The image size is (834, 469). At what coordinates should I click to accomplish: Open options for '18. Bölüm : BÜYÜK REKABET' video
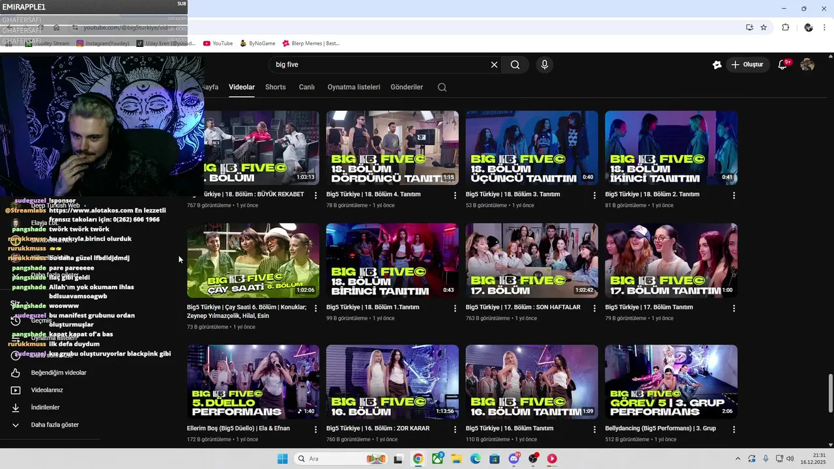pyautogui.click(x=316, y=195)
